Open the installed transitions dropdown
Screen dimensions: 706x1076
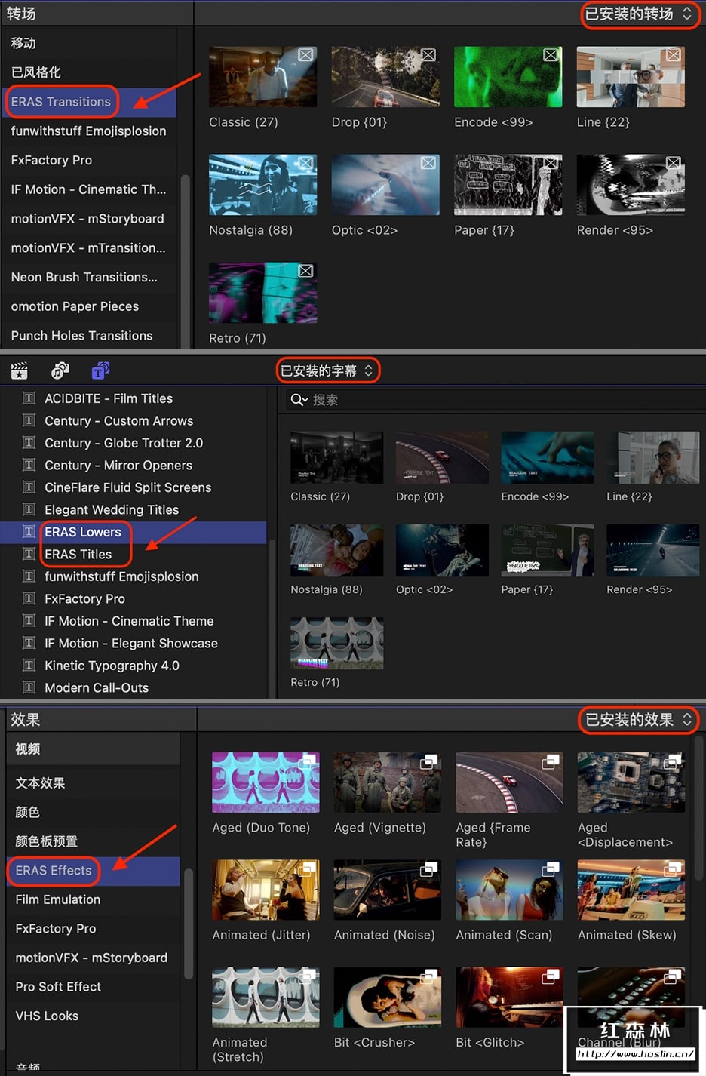(x=639, y=14)
